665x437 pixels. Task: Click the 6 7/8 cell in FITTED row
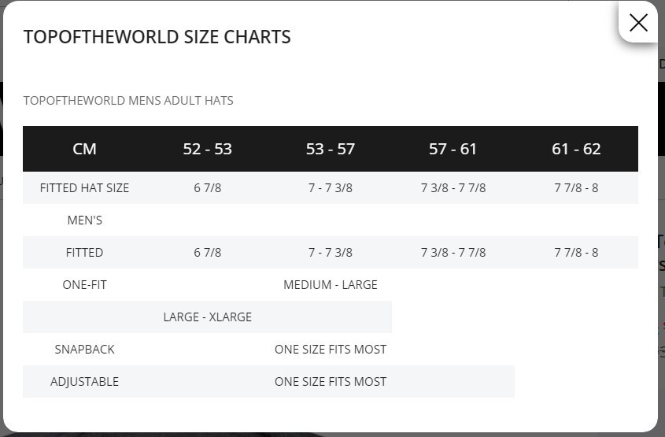click(x=208, y=253)
